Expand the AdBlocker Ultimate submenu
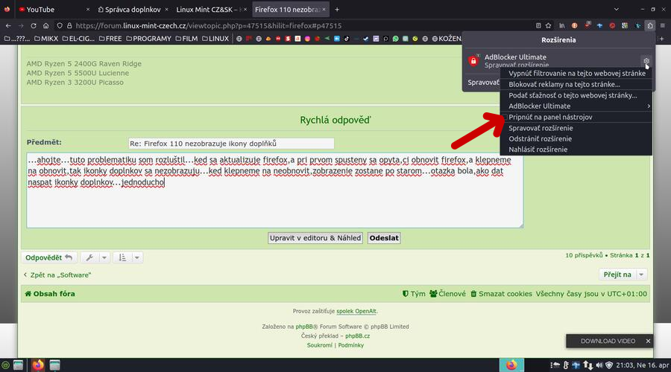Image resolution: width=671 pixels, height=372 pixels. (578, 106)
